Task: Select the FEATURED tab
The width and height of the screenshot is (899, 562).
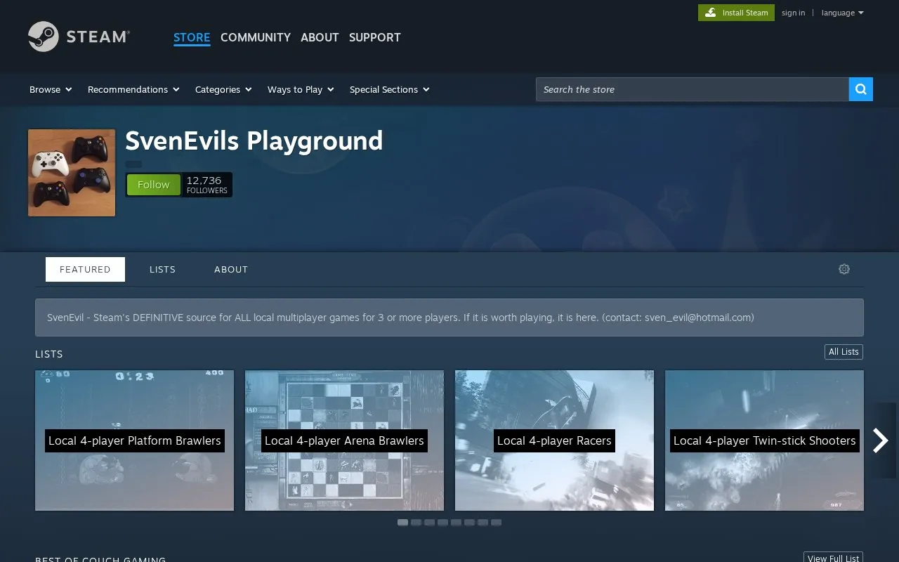Action: pyautogui.click(x=85, y=269)
